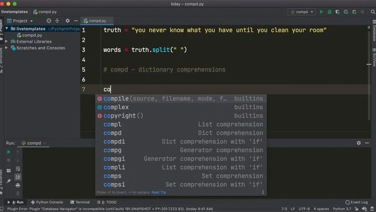Pick compd Dict comprehension template
This screenshot has width=376, height=212.
(x=181, y=133)
